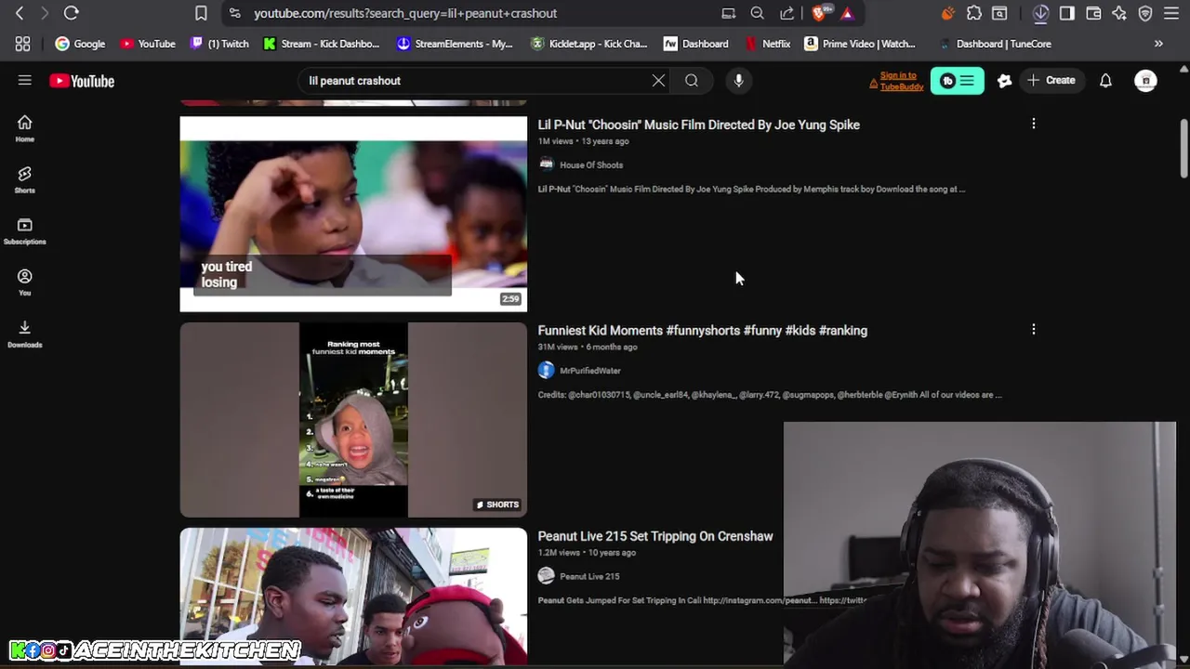Open the Twitch bookmark
1190x669 pixels.
(219, 44)
